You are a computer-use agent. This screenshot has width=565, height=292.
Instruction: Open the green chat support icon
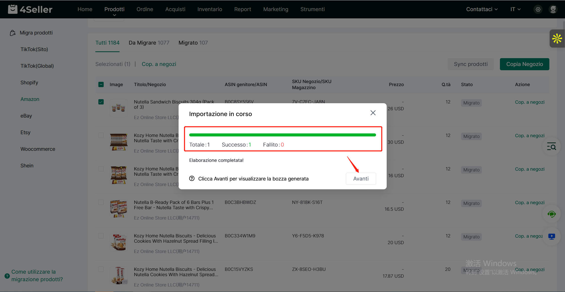click(x=551, y=214)
